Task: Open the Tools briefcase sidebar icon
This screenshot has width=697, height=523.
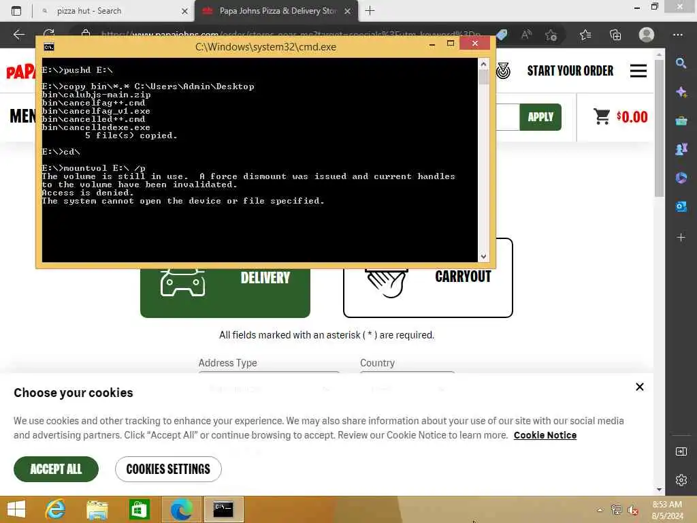Action: pyautogui.click(x=681, y=121)
